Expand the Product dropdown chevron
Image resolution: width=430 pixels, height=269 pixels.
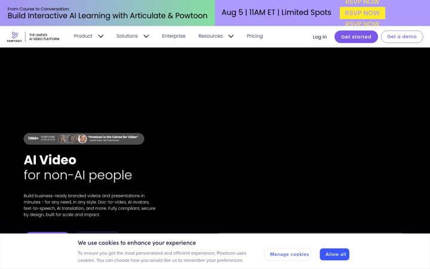(x=101, y=36)
